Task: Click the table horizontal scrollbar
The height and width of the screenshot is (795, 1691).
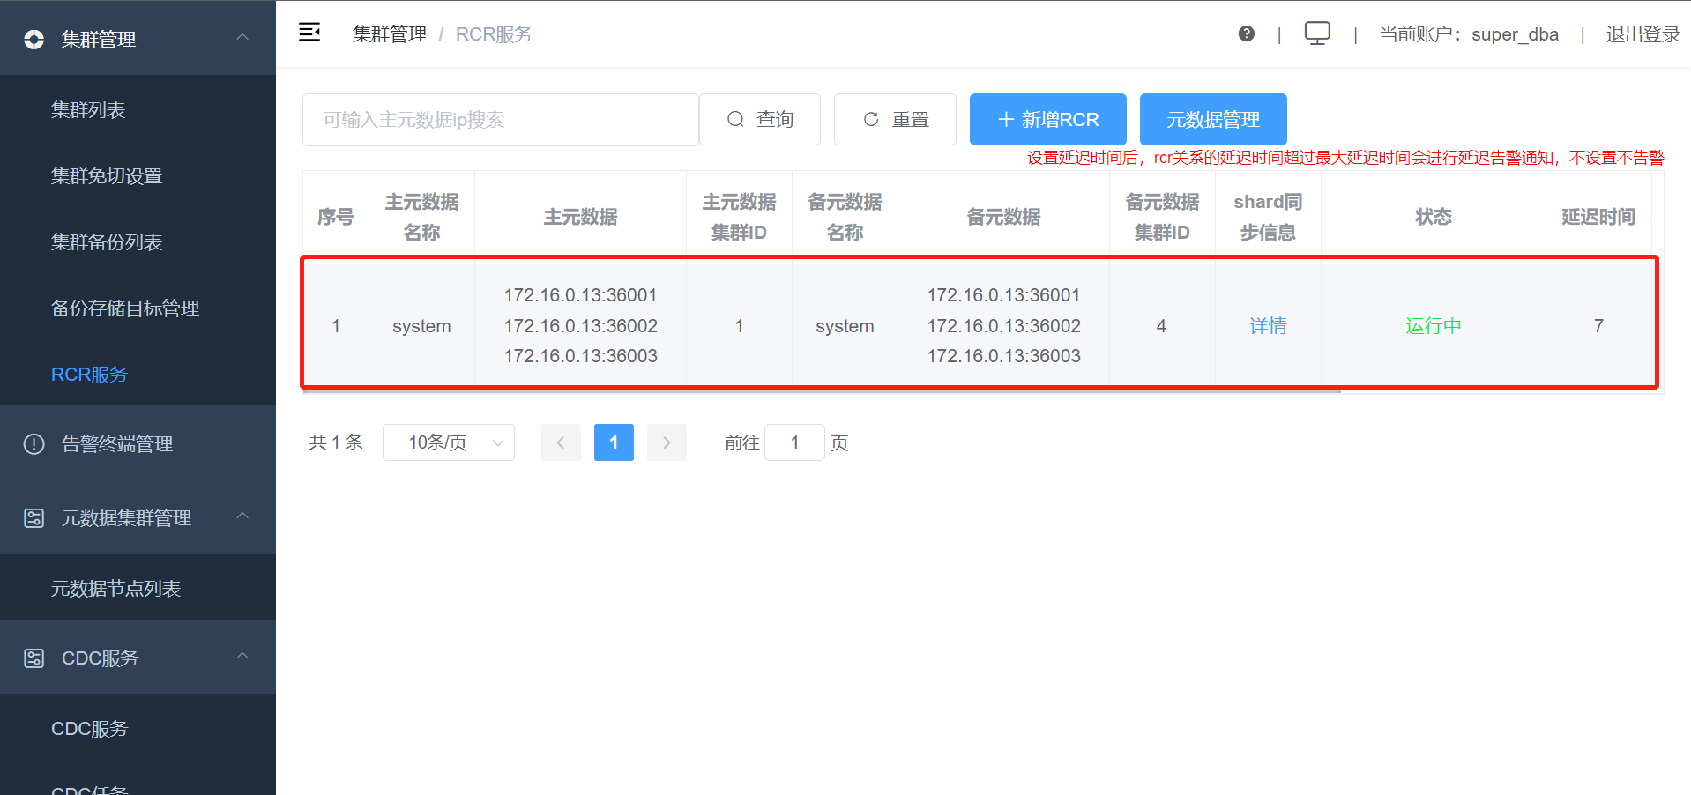Action: point(822,390)
